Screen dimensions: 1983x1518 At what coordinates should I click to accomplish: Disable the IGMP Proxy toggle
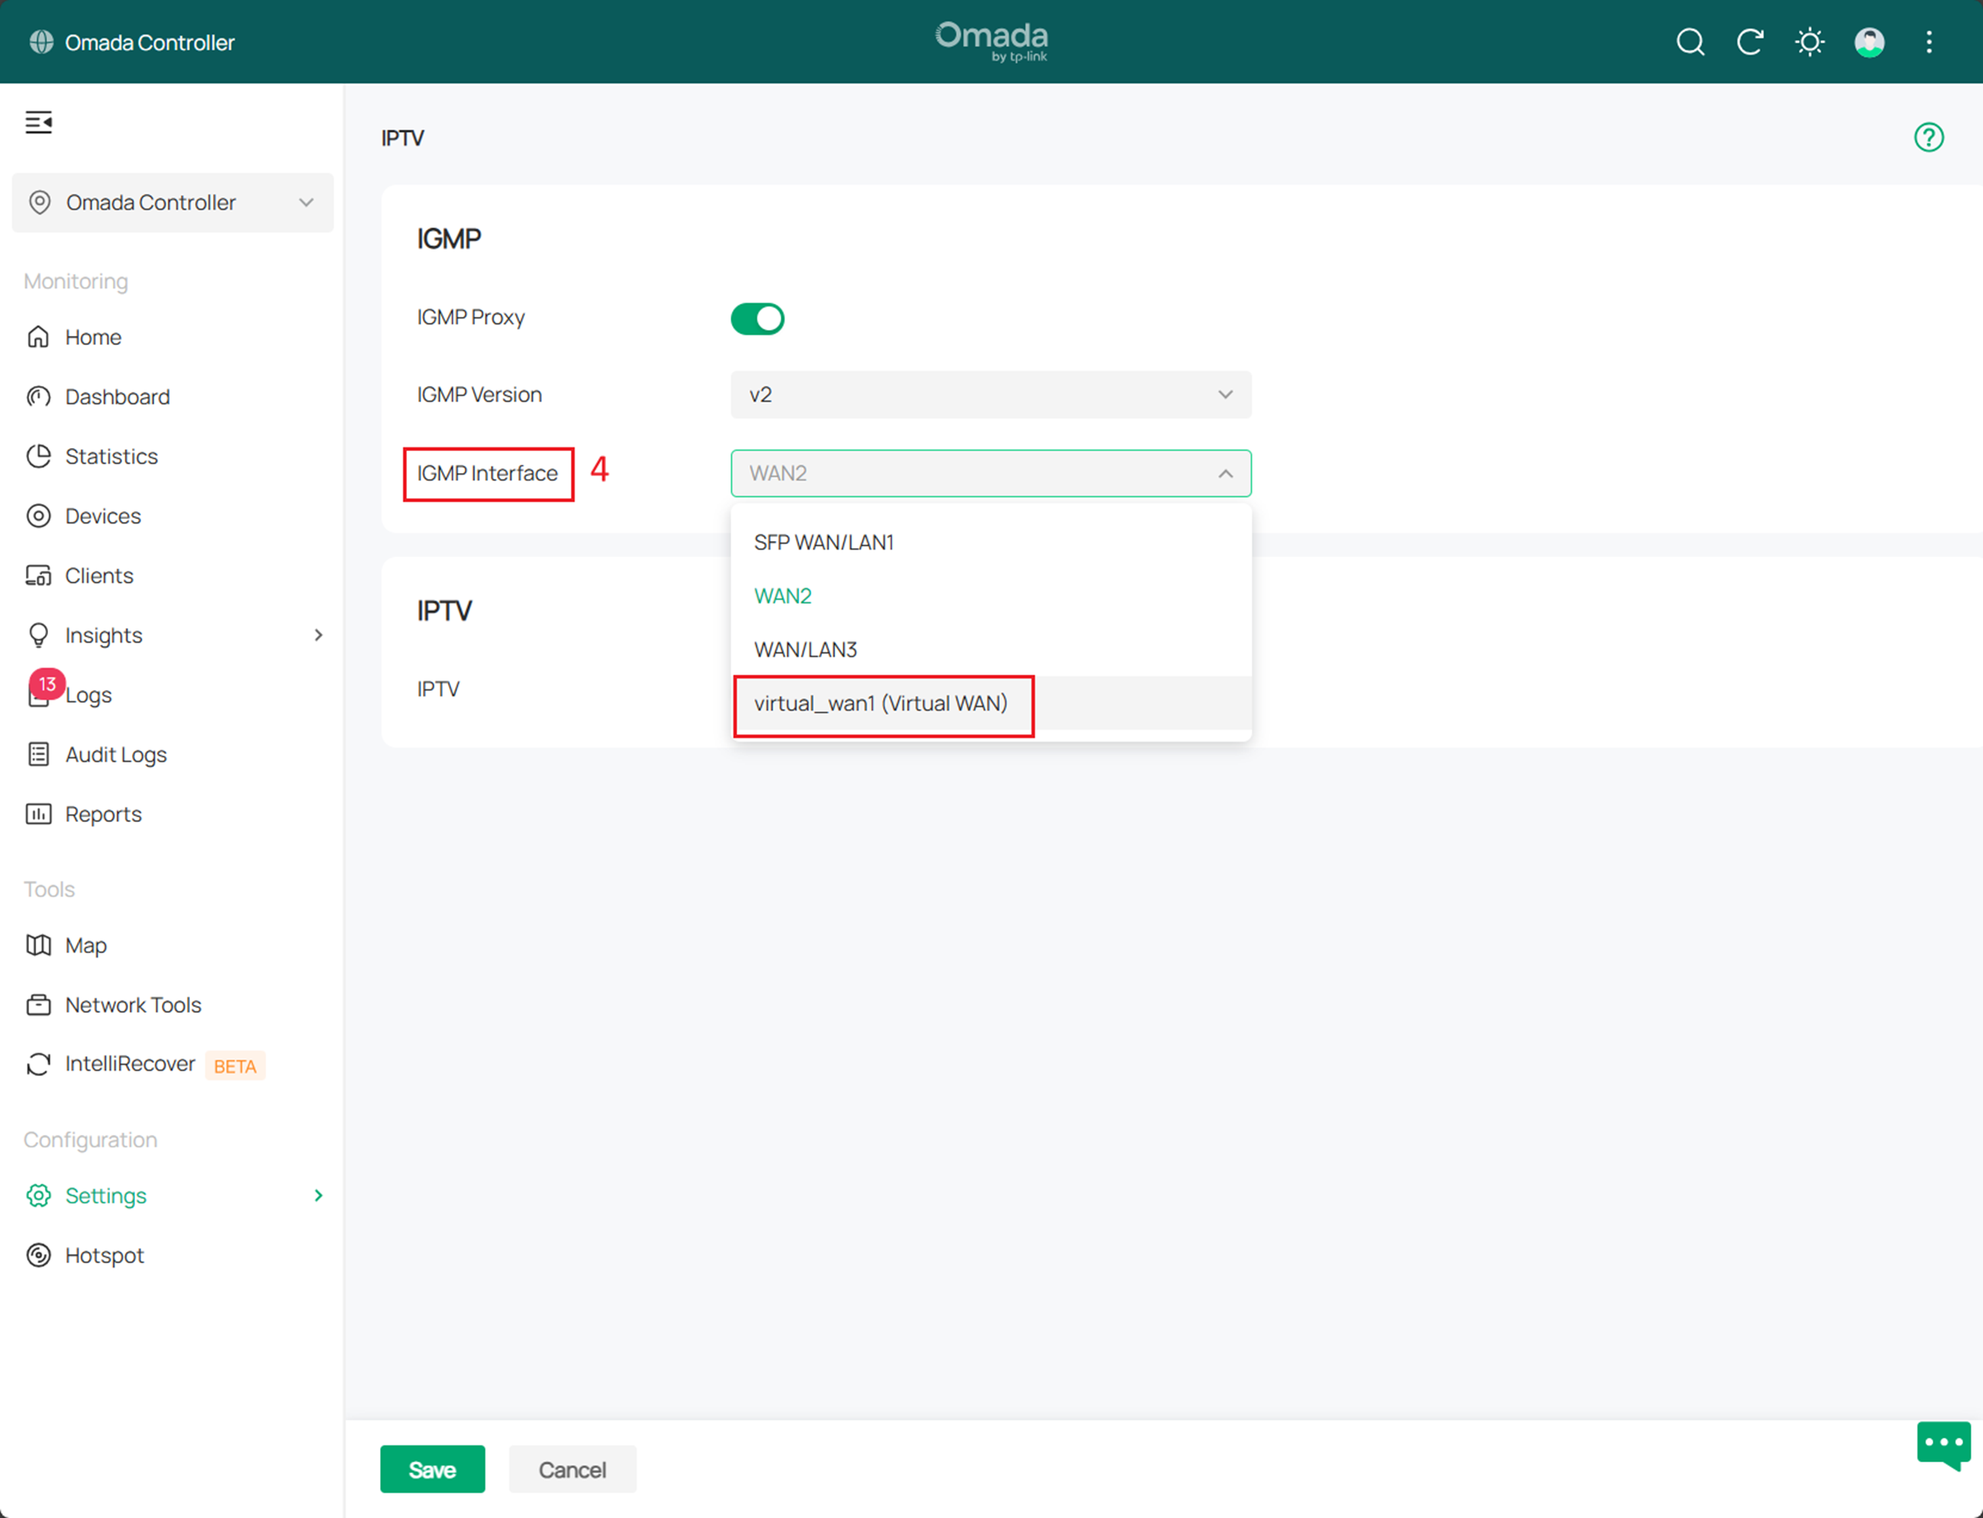pyautogui.click(x=757, y=319)
